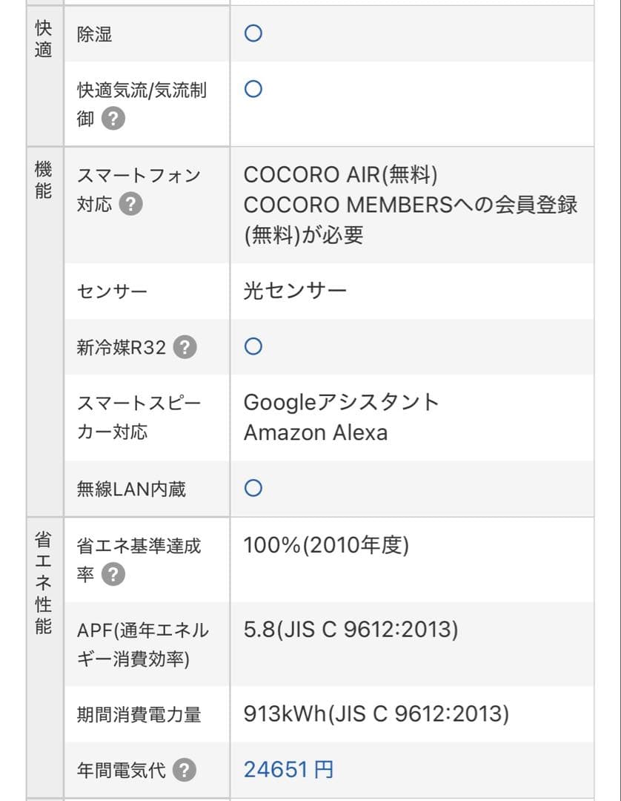Click the Amazon Alexa text

pyautogui.click(x=316, y=432)
